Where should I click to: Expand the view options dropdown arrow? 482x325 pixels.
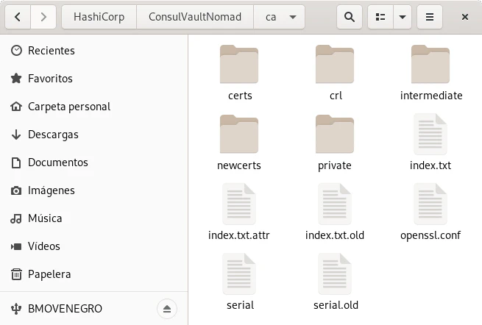(402, 16)
